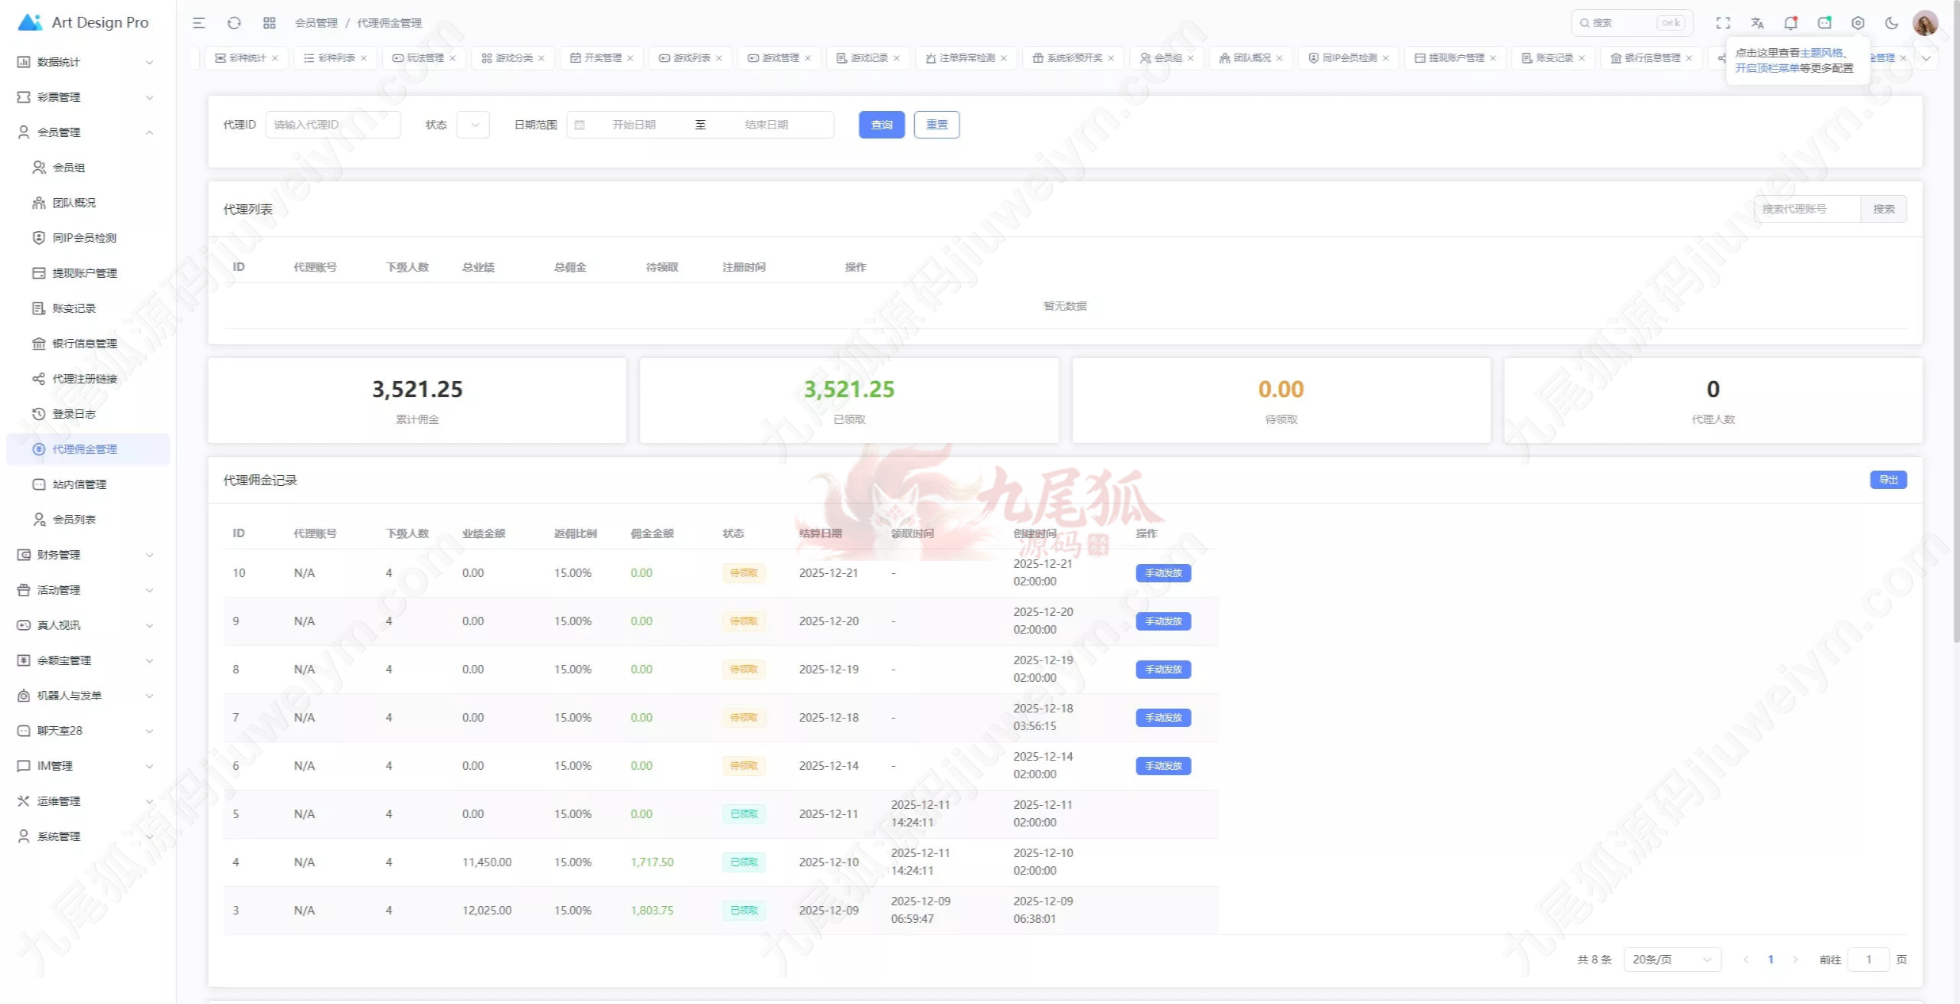Focus the 代理ID input field
1960x1004 pixels.
[x=332, y=125]
